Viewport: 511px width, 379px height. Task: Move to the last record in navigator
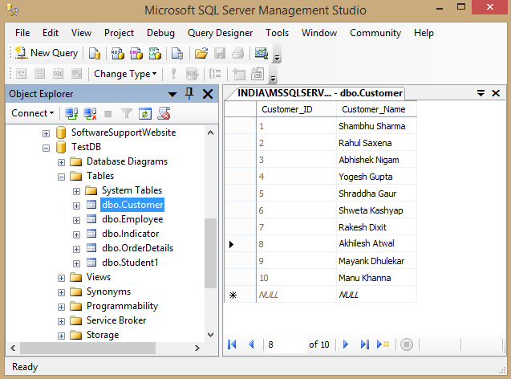364,344
